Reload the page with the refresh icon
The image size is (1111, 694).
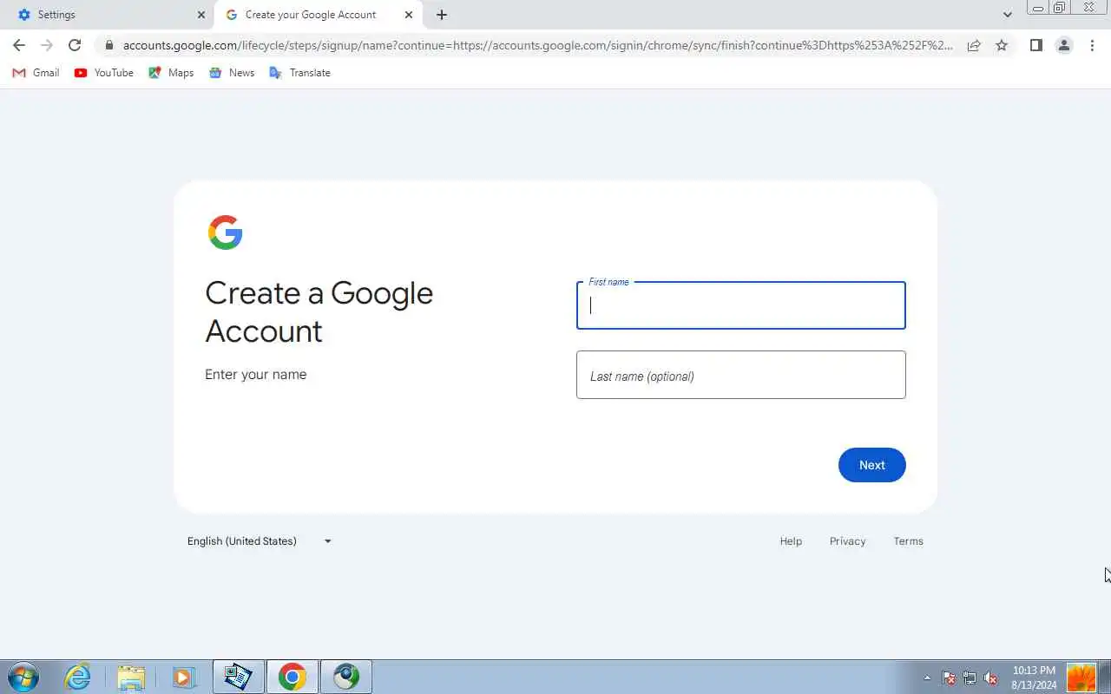[x=75, y=45]
